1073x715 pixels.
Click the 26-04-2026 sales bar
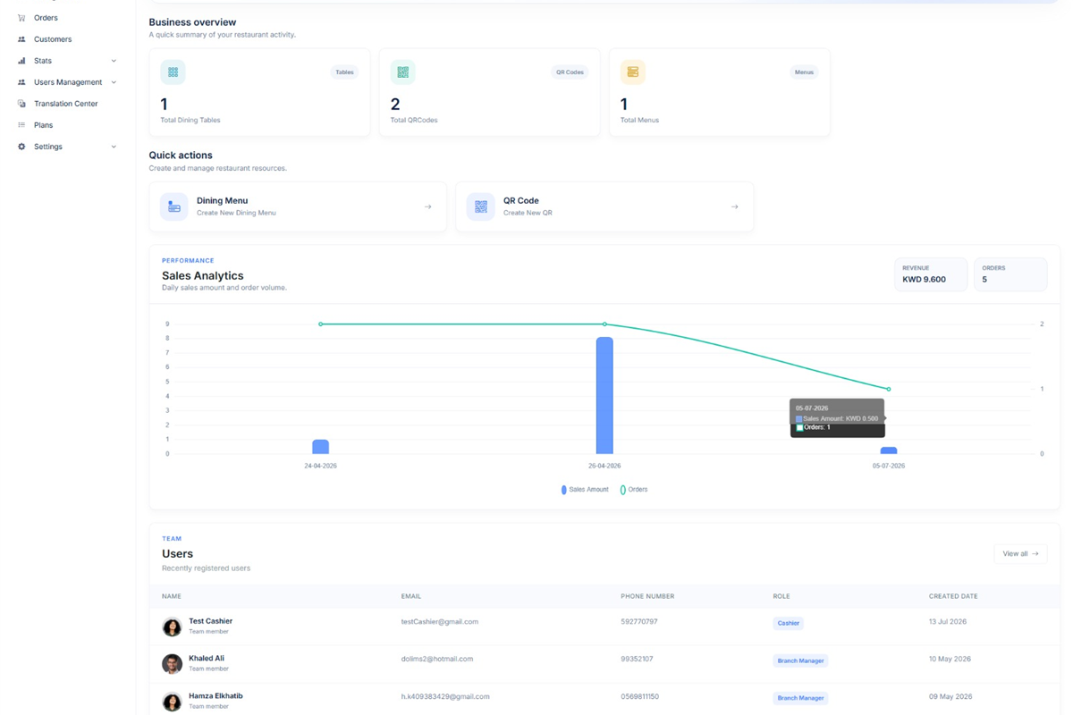click(x=604, y=396)
